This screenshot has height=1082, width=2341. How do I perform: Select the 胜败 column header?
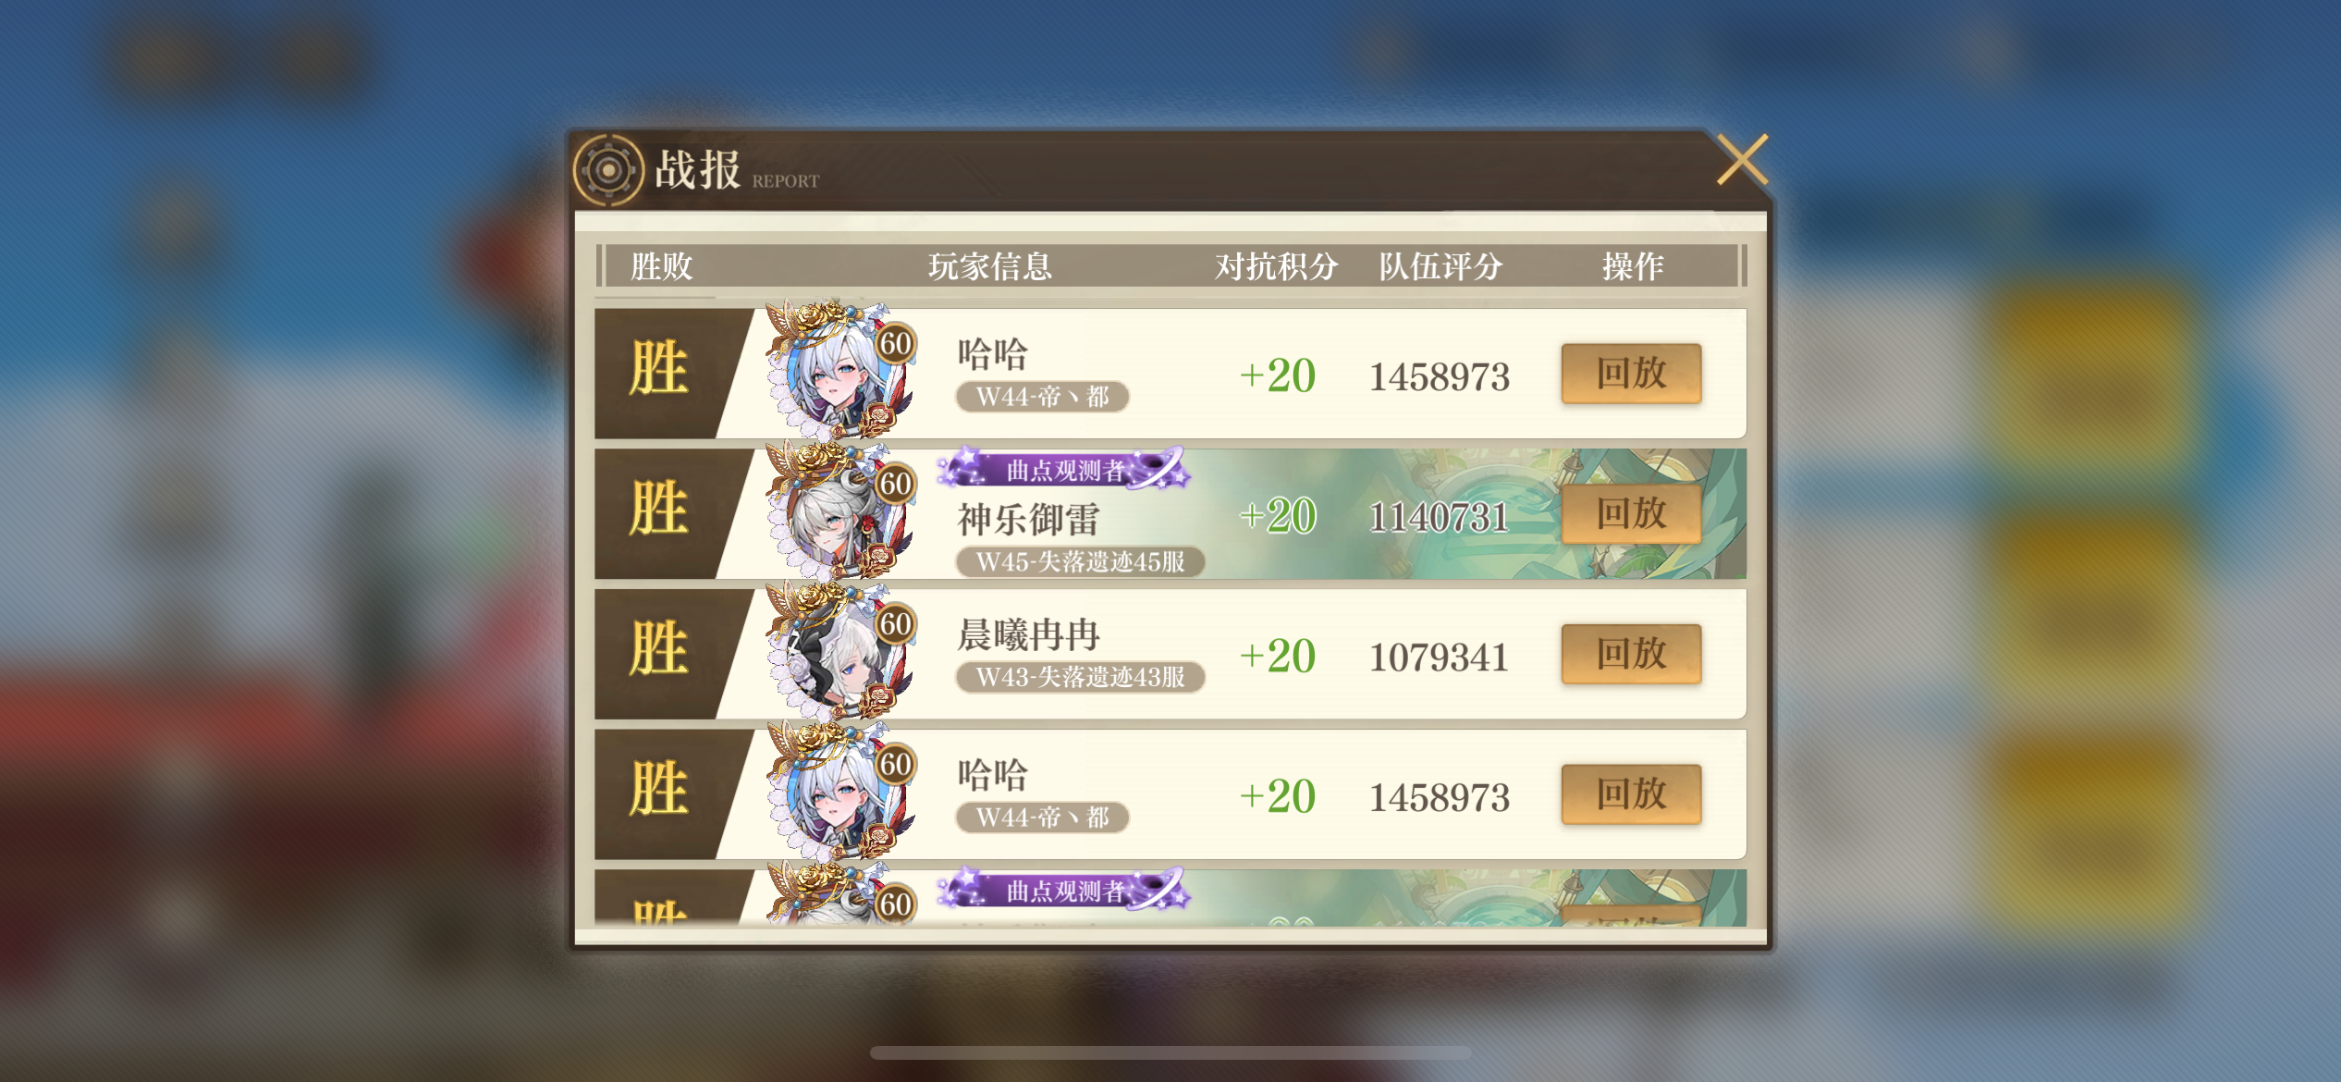tap(661, 266)
